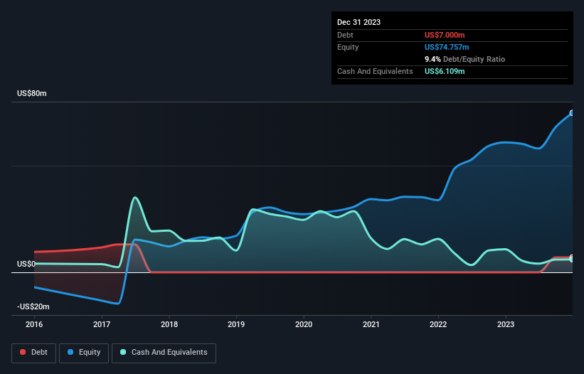
Task: Click the 2019 x-axis label
Action: pos(236,324)
